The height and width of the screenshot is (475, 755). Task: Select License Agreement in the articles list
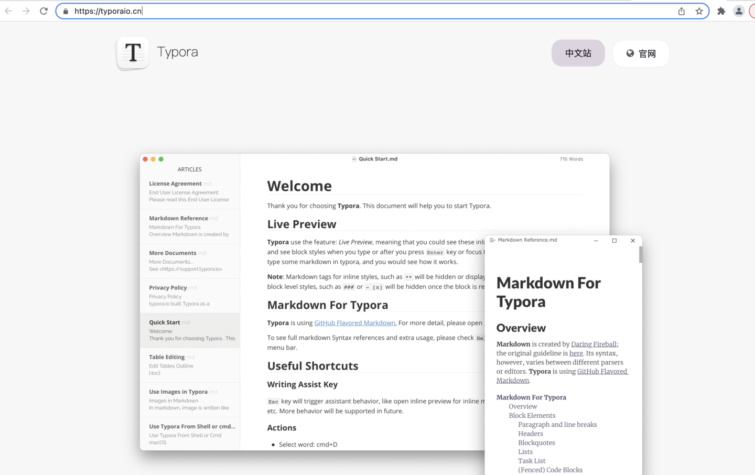[190, 191]
